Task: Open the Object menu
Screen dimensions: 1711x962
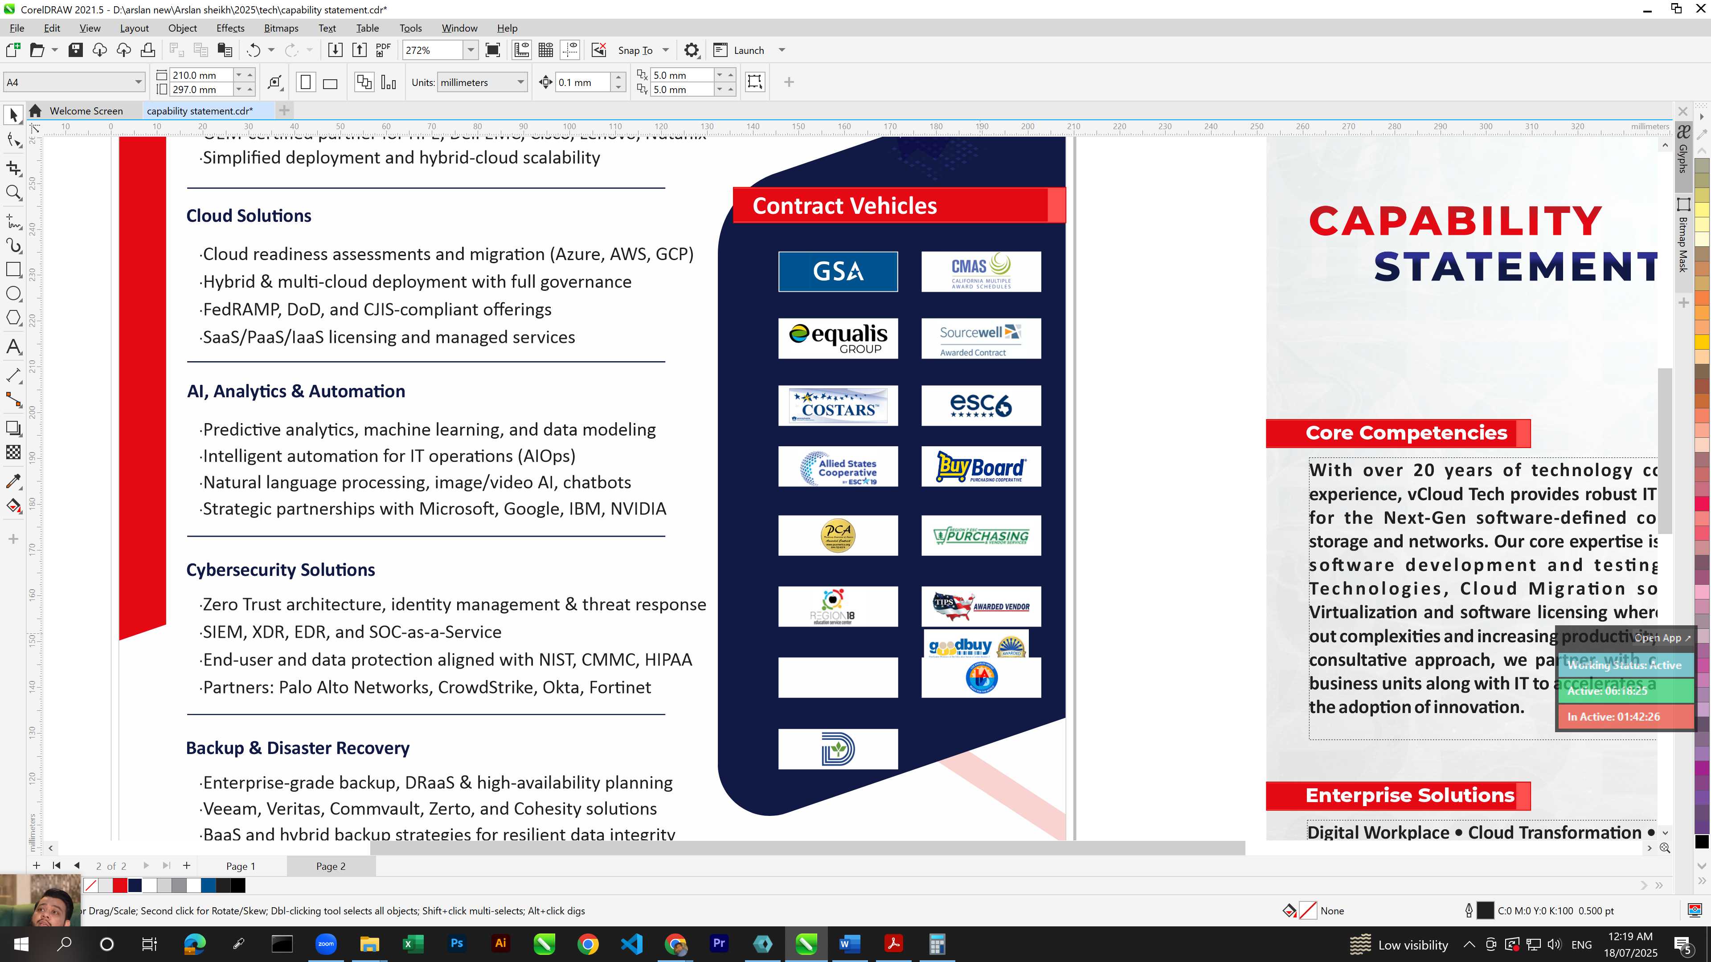Action: [182, 28]
